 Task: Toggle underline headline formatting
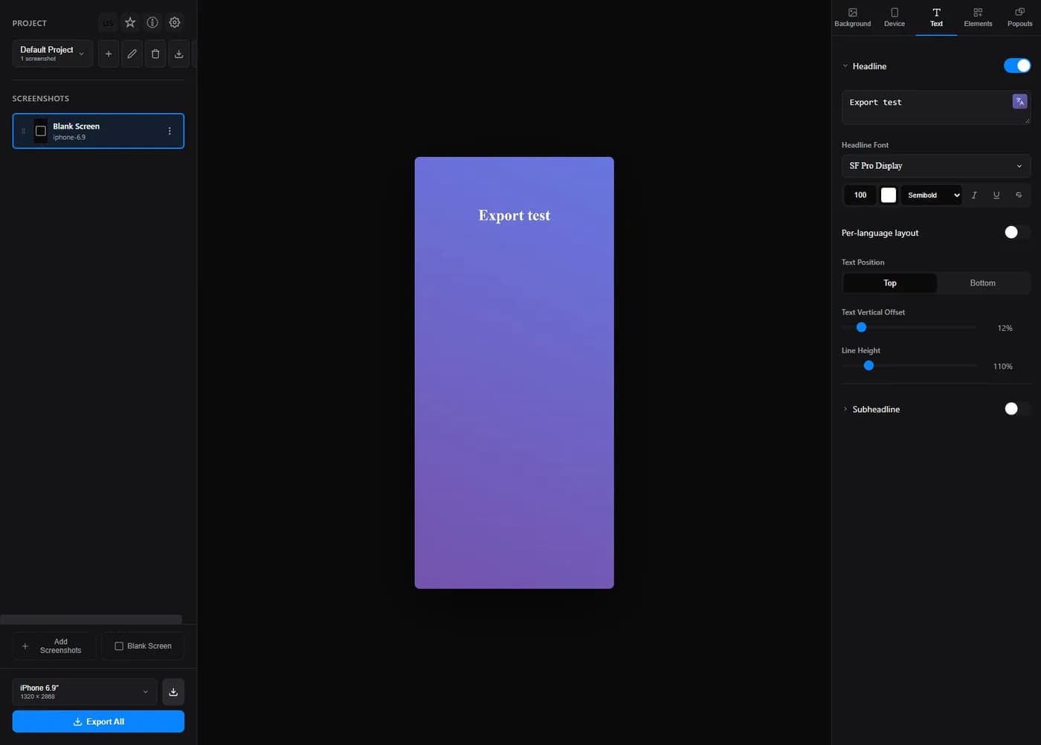pyautogui.click(x=996, y=195)
